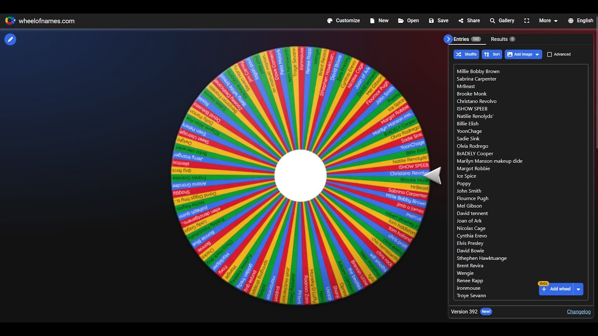Click the entry 'Nicolas Cage' in the list
Image resolution: width=598 pixels, height=336 pixels.
(471, 228)
